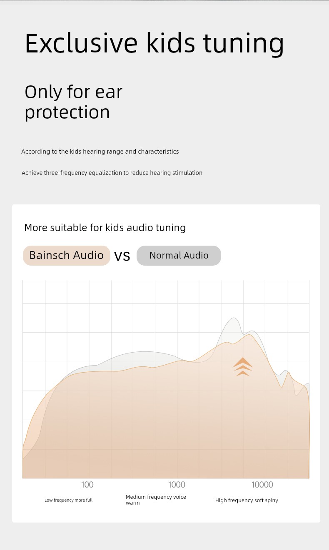Viewport: 329px width, 550px height.
Task: Click the orange upward triple-arrow icon
Action: tap(243, 367)
